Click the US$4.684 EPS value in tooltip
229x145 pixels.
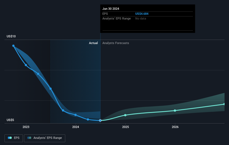[x=142, y=14]
